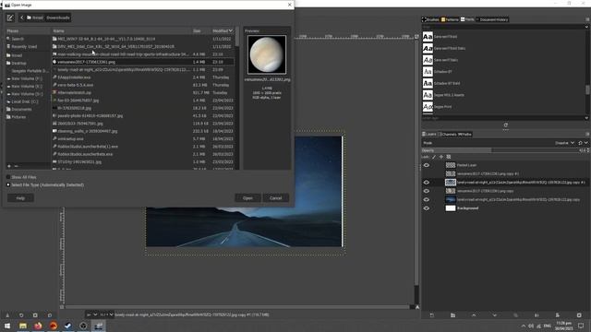Image resolution: width=591 pixels, height=332 pixels.
Task: Select the EAappInstaller.exe file row
Action: 143,77
